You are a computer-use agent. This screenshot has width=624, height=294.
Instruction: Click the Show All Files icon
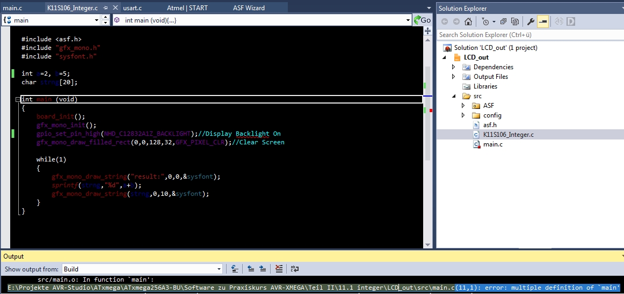[x=515, y=21]
